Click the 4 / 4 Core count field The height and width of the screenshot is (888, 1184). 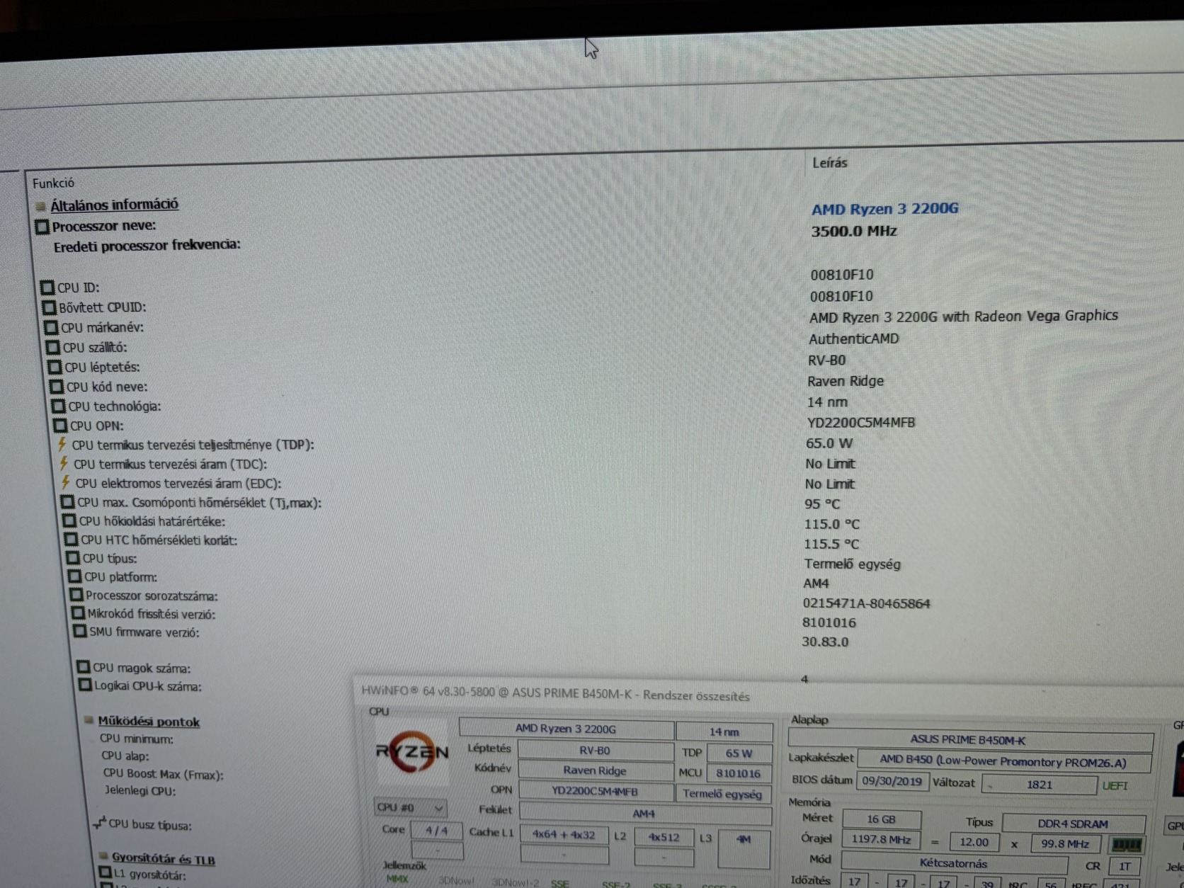436,830
